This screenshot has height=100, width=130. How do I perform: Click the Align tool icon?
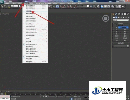94,6
